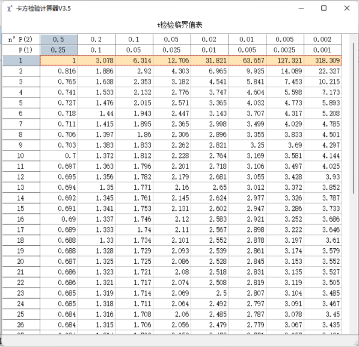Click cell value 22.327
The image size is (359, 347).
pyautogui.click(x=323, y=71)
